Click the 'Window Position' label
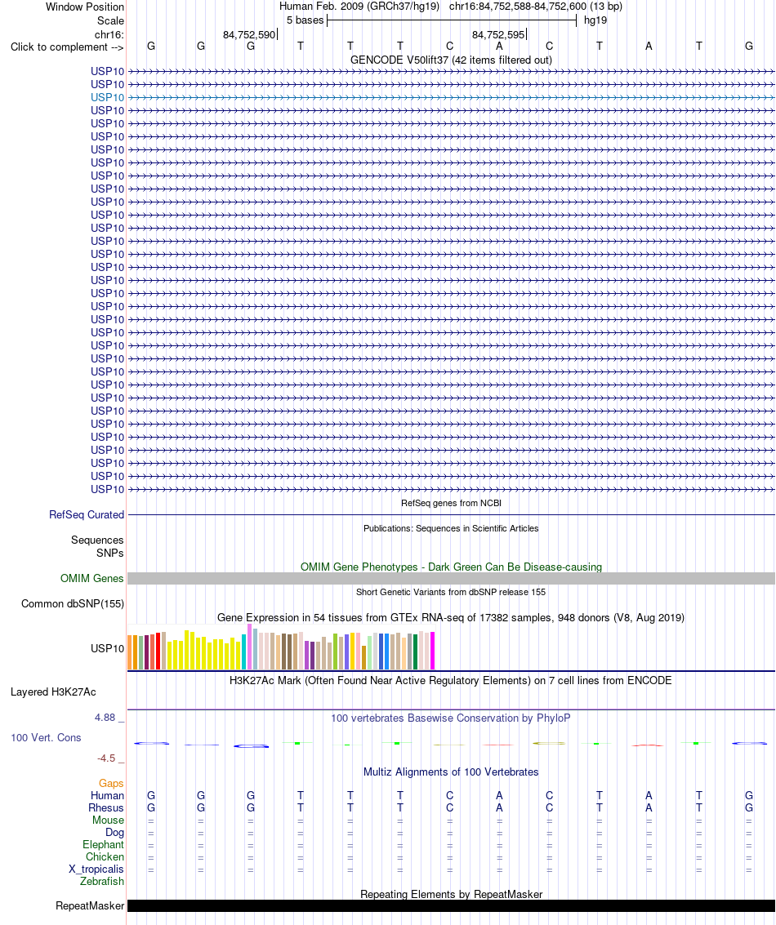Viewport: 776px width, 925px height. coord(85,7)
